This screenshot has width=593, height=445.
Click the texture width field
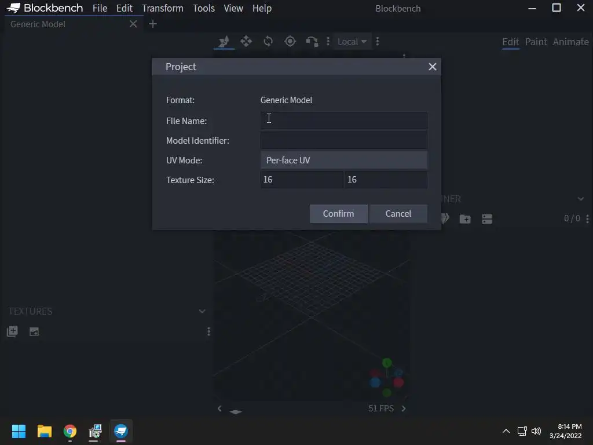[302, 180]
